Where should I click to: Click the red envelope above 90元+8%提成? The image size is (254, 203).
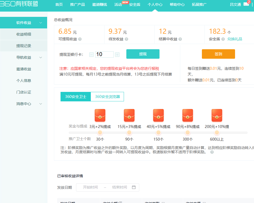pyautogui.click(x=188, y=115)
